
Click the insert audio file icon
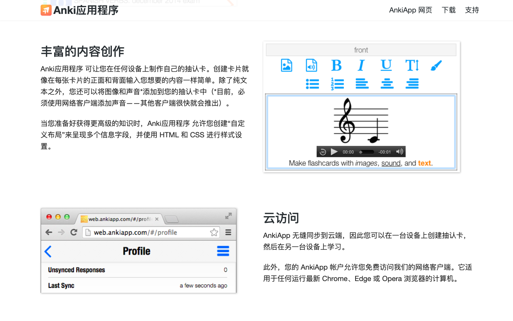click(311, 65)
